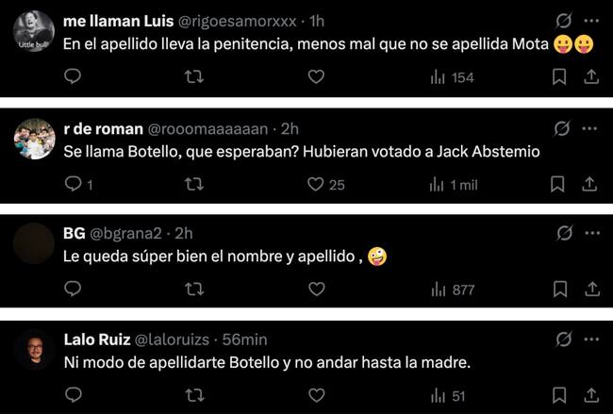613x414 pixels.
Task: Share the tweet from @rigoesamorxxx
Action: click(x=591, y=77)
